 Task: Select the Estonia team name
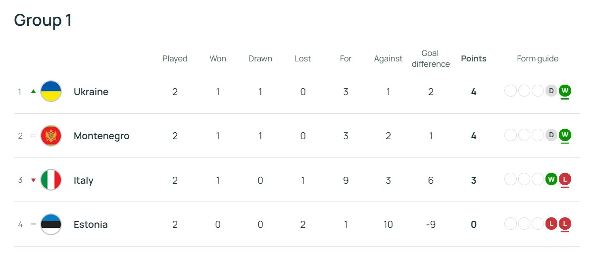[91, 224]
